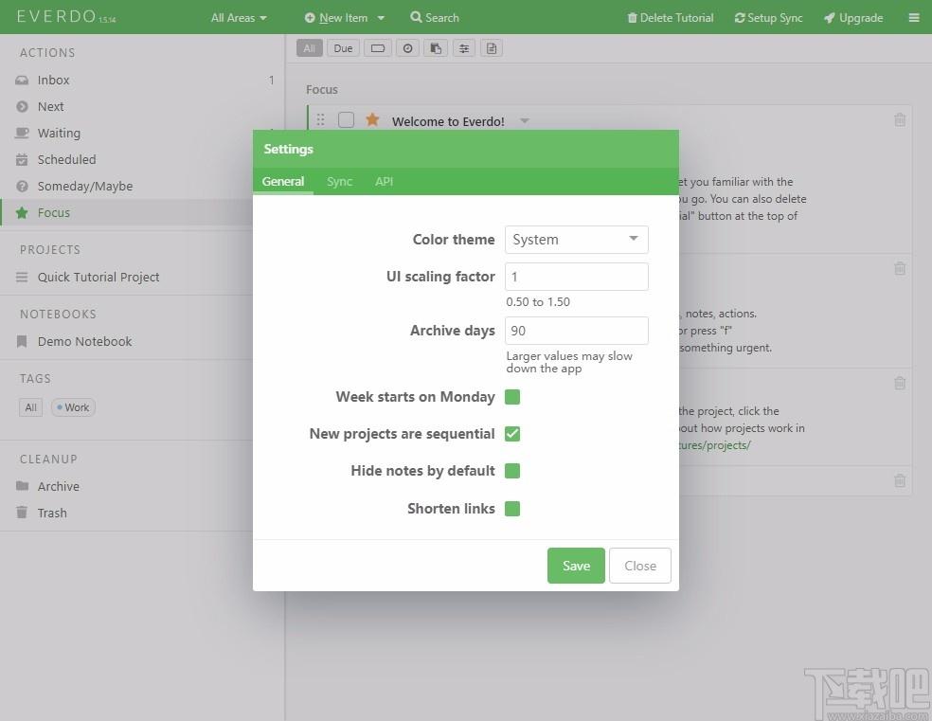This screenshot has width=932, height=721.
Task: Click the notes document filter icon
Action: tap(492, 48)
